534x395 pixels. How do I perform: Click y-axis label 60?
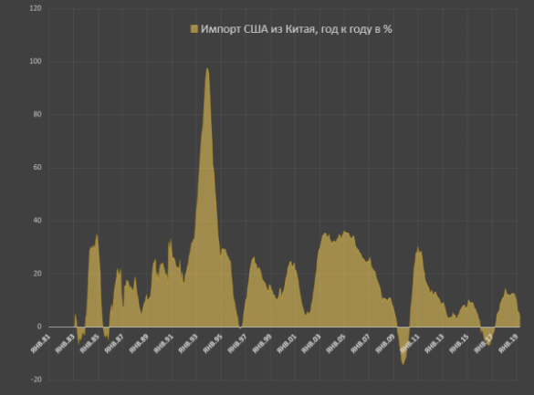click(x=37, y=168)
